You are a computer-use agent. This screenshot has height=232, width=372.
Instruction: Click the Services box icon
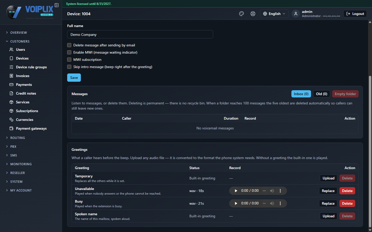(11, 102)
